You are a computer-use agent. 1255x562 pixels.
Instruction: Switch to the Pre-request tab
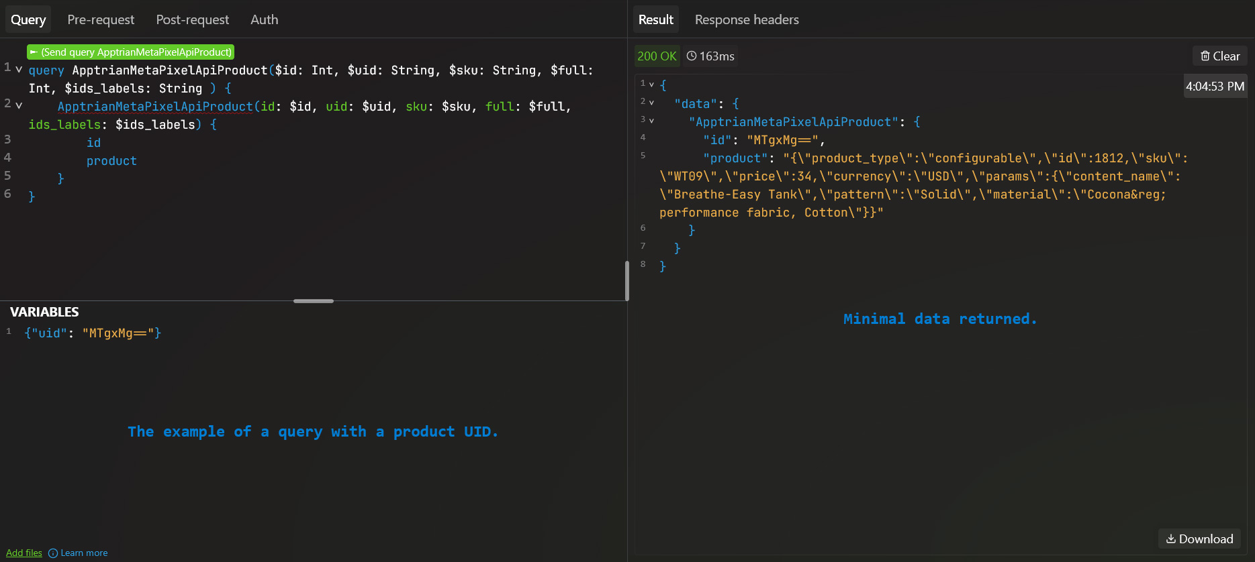(x=101, y=19)
